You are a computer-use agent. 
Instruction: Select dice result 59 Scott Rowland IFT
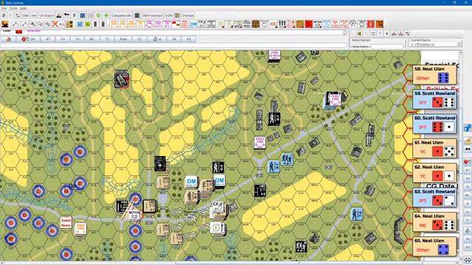click(x=434, y=99)
